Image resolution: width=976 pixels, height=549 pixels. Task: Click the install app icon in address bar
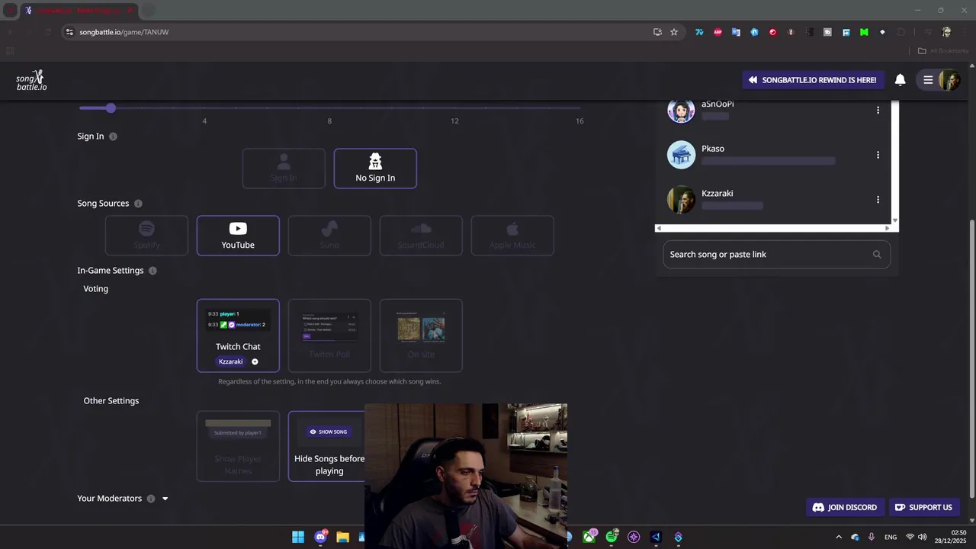pos(657,32)
